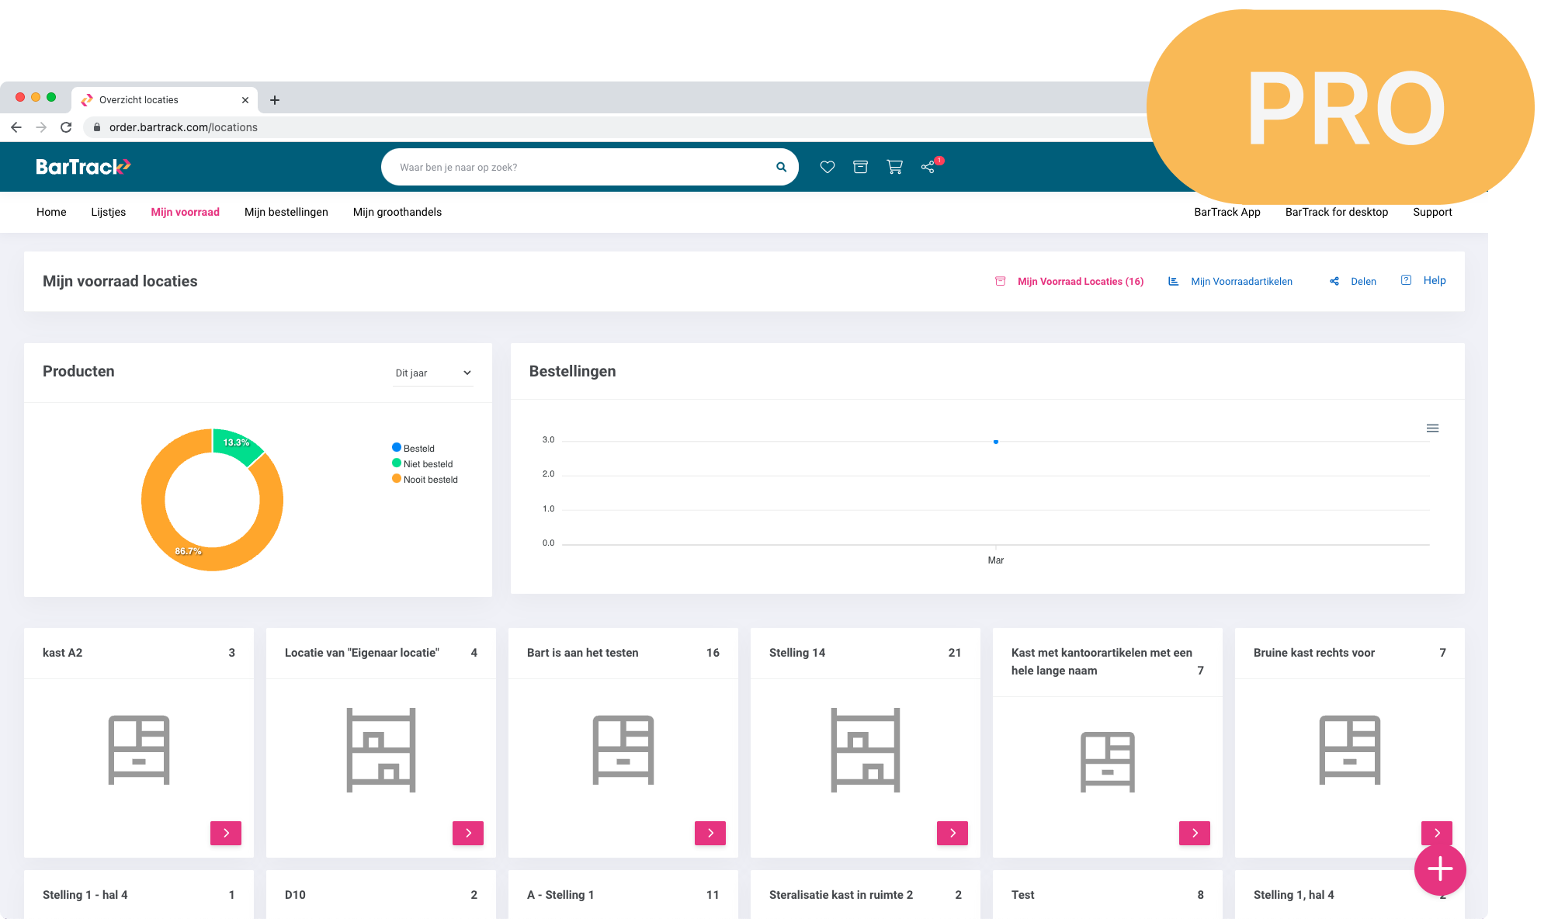Viewport: 1558px width, 919px height.
Task: Open the Bestellingen chart hamburger menu
Action: [1433, 428]
